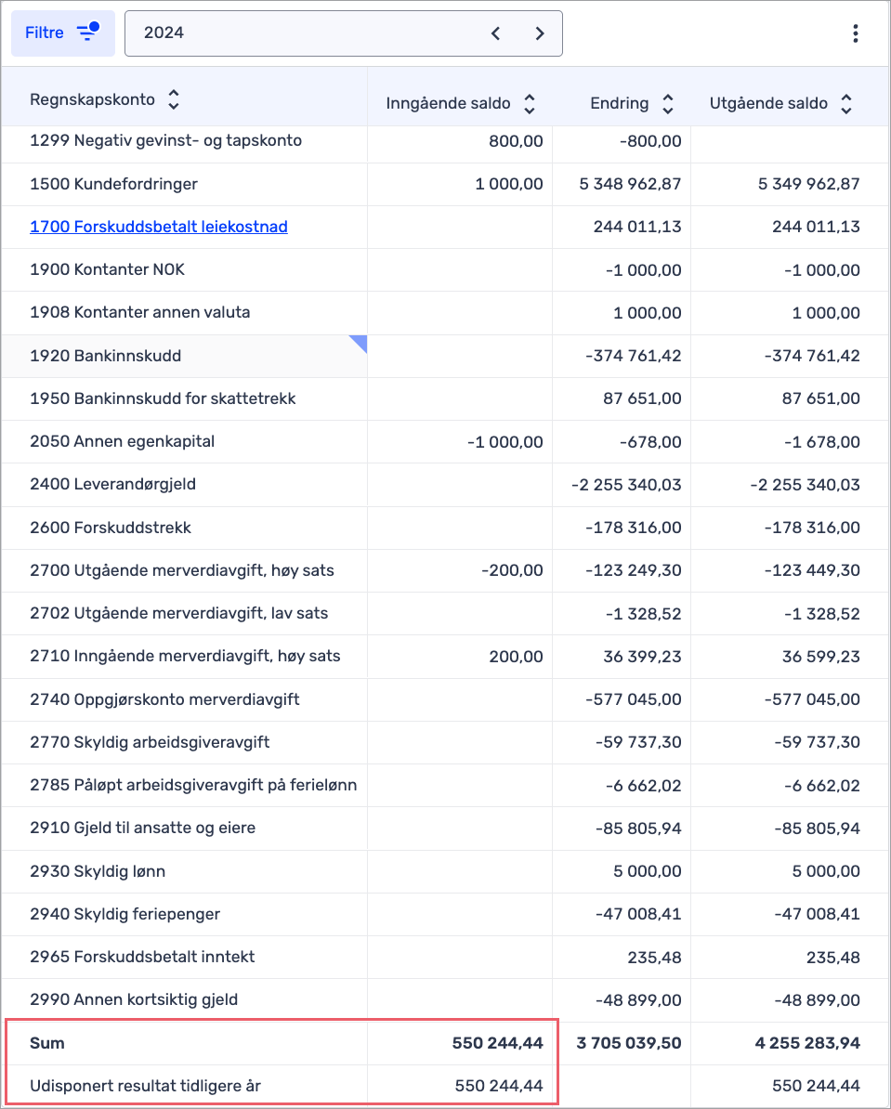Click the Sum inngående saldo value 550 244,44
The width and height of the screenshot is (891, 1109).
pos(499,1043)
